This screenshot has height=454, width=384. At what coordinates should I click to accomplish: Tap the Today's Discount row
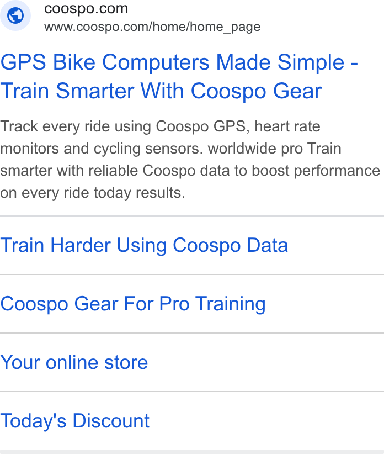[x=192, y=421]
